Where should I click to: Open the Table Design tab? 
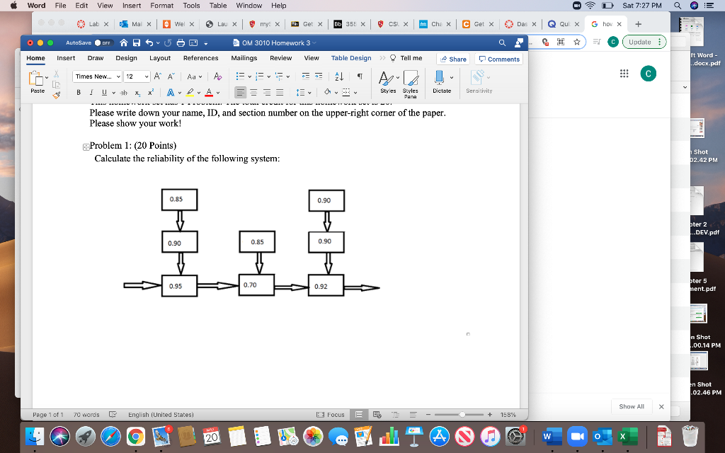(351, 59)
